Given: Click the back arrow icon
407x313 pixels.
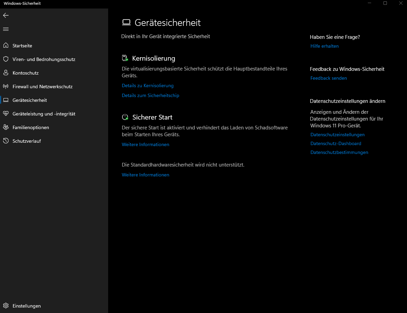Looking at the screenshot, I should point(6,16).
